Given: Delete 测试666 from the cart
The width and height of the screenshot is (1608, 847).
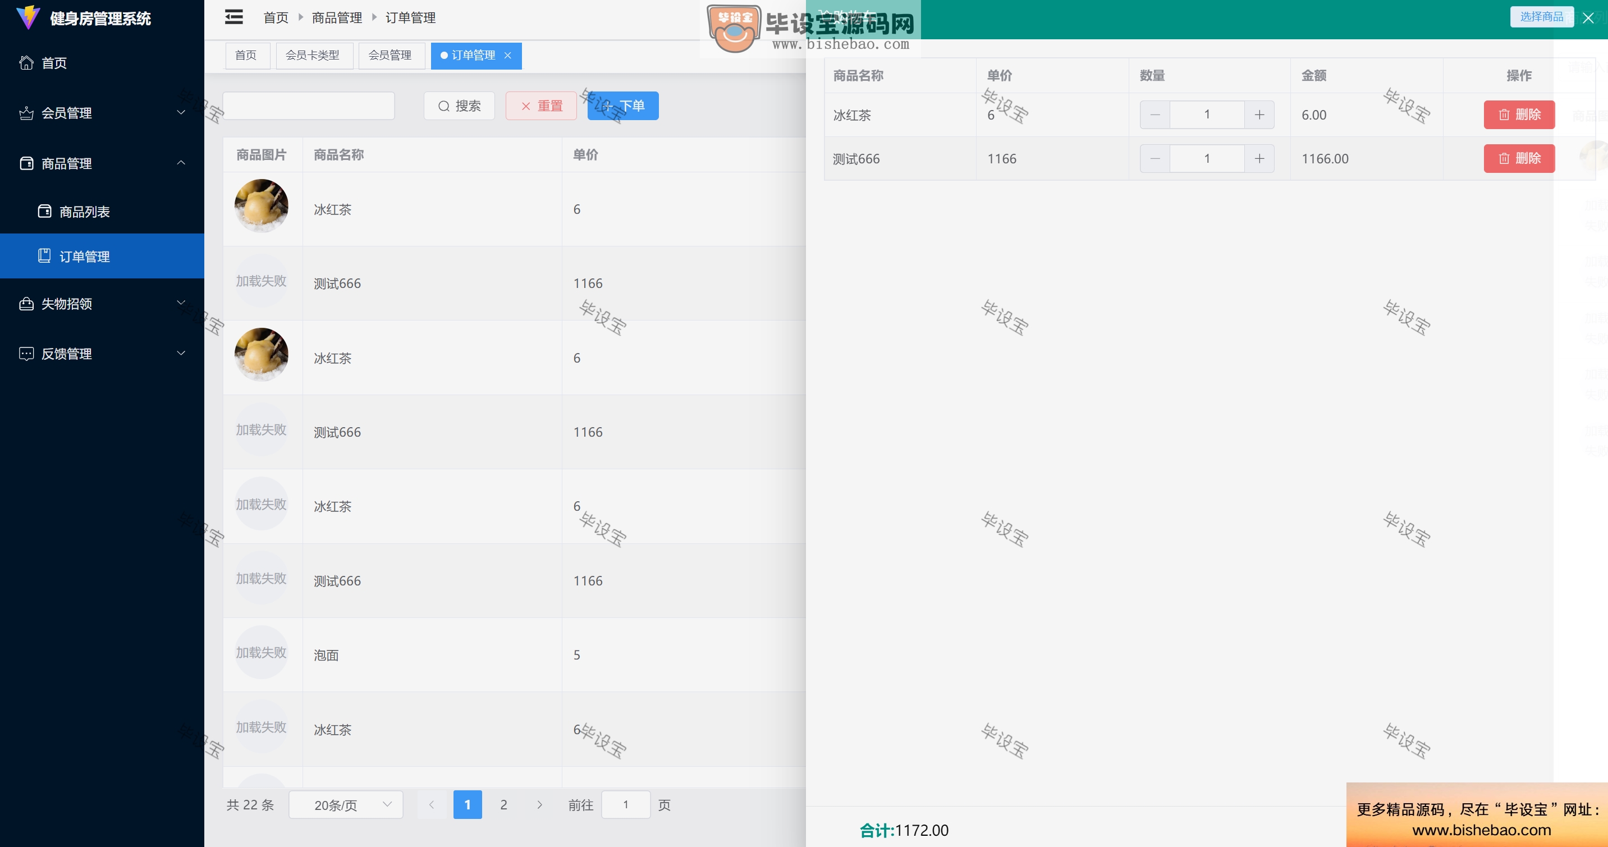Looking at the screenshot, I should tap(1519, 158).
